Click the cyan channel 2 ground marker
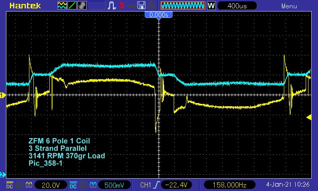 coord(3,175)
